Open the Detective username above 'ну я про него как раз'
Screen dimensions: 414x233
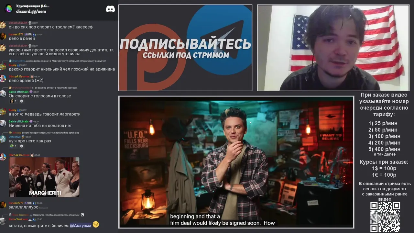tap(15, 137)
